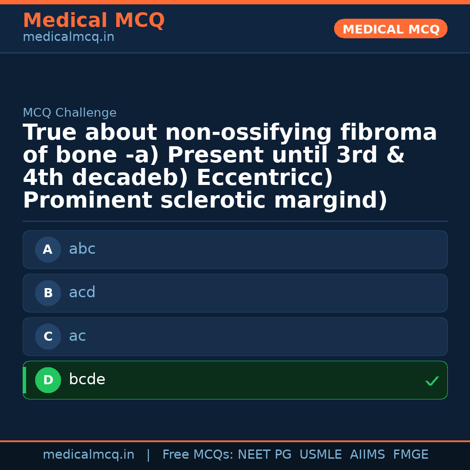Pick the answer option labeled ac

point(235,336)
